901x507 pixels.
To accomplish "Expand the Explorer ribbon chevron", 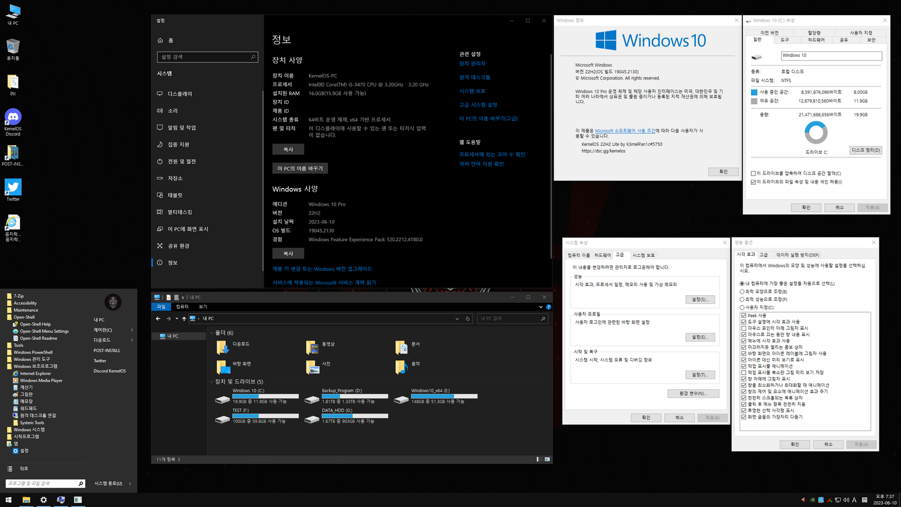I will 540,307.
